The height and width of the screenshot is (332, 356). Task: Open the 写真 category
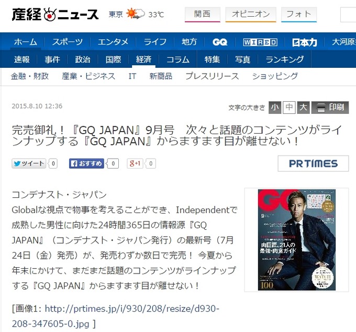pyautogui.click(x=242, y=60)
